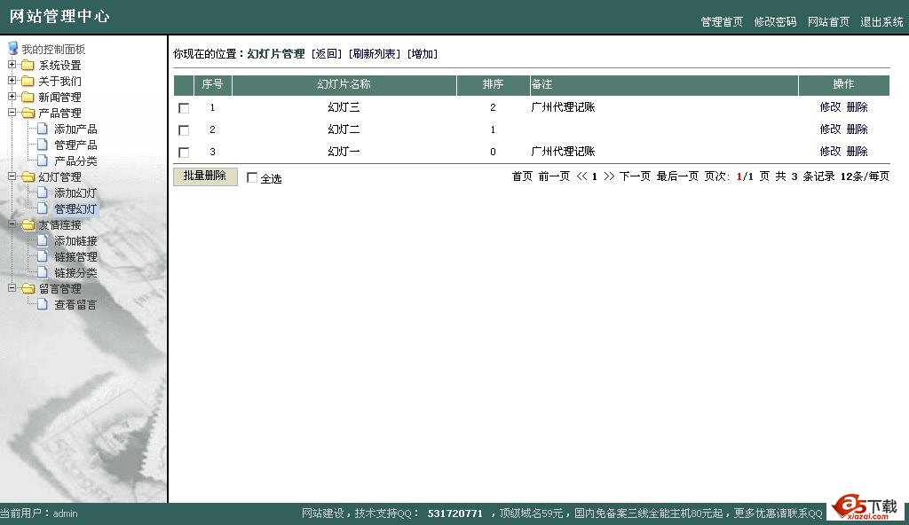Open the 查看留言 tree item
This screenshot has height=525, width=909.
point(75,305)
